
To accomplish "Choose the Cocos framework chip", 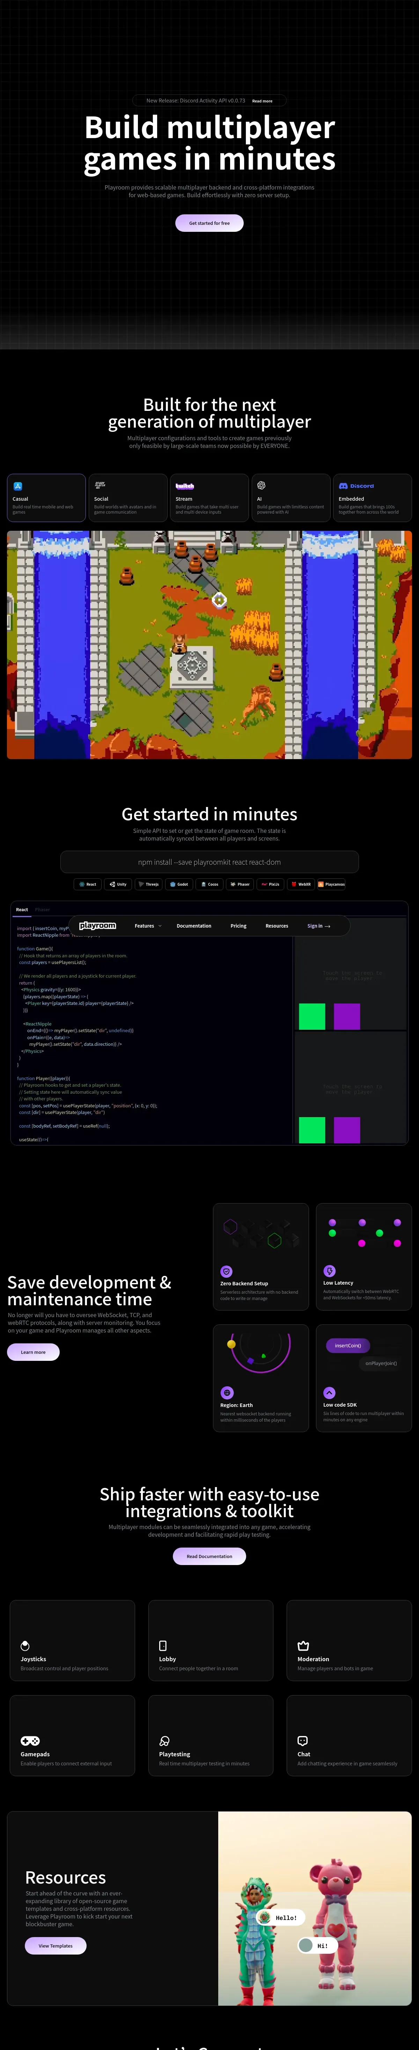I will pos(210,884).
